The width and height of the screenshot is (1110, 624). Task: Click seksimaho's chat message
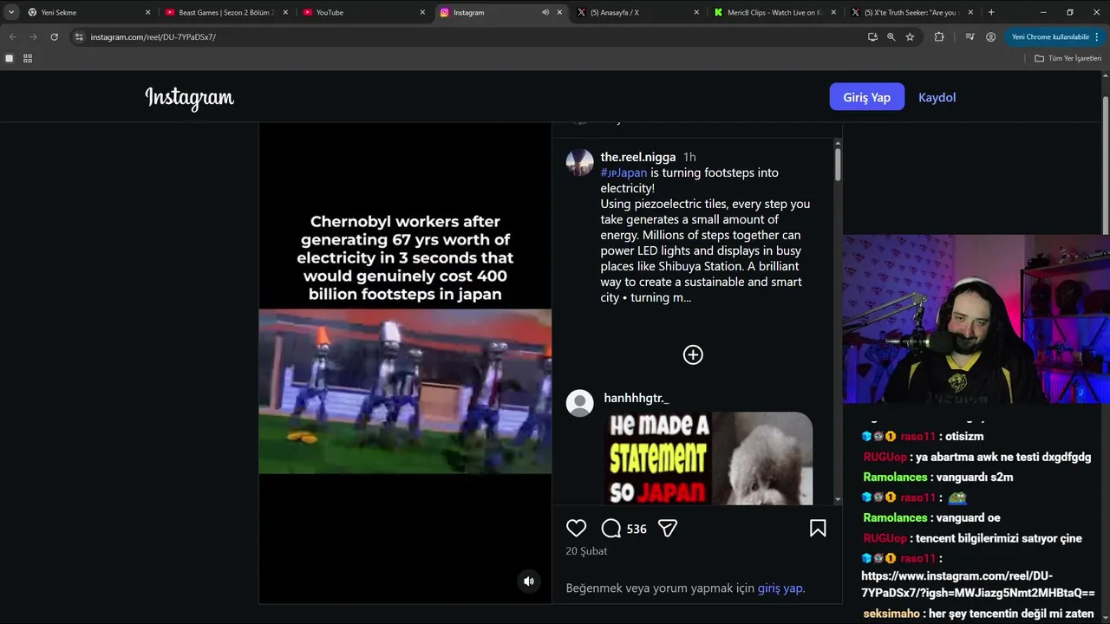[978, 614]
